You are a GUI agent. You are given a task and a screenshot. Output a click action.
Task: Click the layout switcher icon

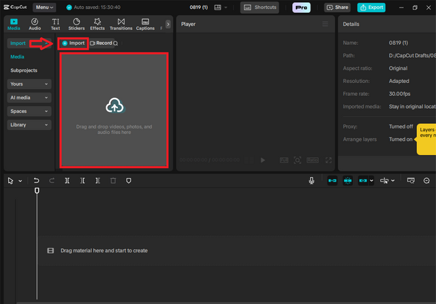(218, 7)
